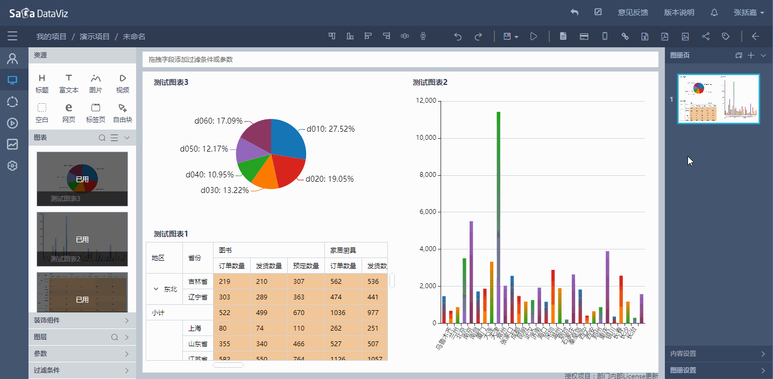The image size is (773, 379).
Task: Open the data loading circle sidebar icon
Action: pyautogui.click(x=12, y=102)
